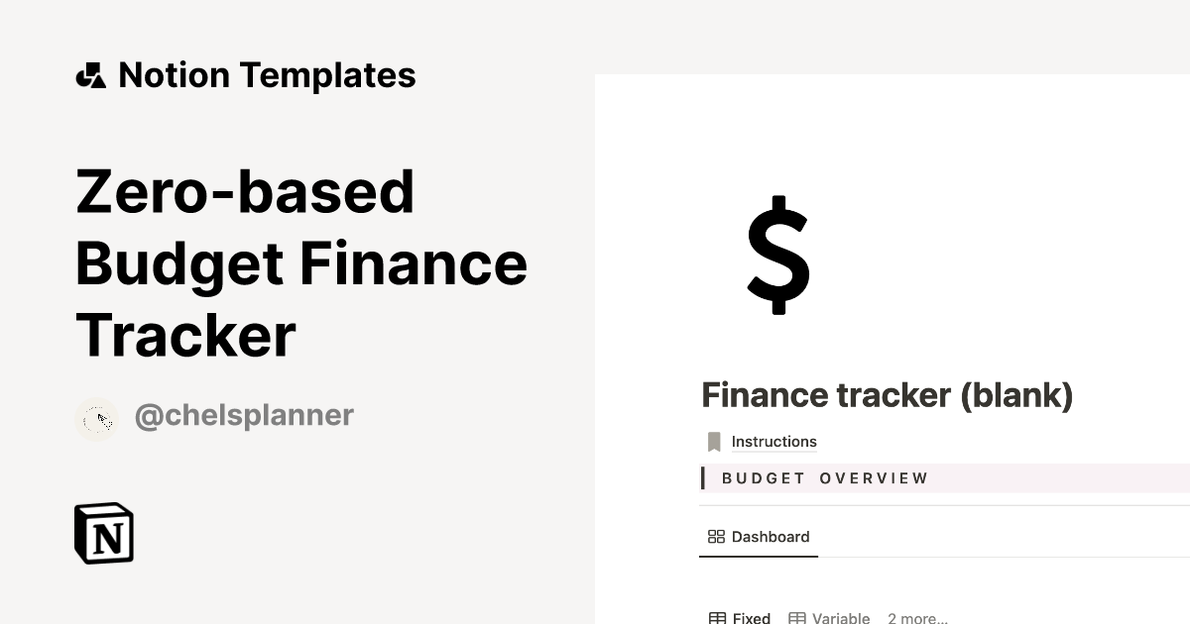
Task: Expand the "2 more..." view list
Action: [x=917, y=617]
